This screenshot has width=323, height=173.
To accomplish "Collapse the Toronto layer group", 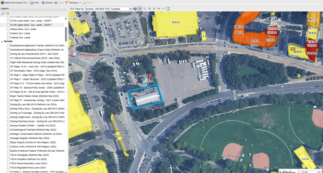I will tap(2, 41).
